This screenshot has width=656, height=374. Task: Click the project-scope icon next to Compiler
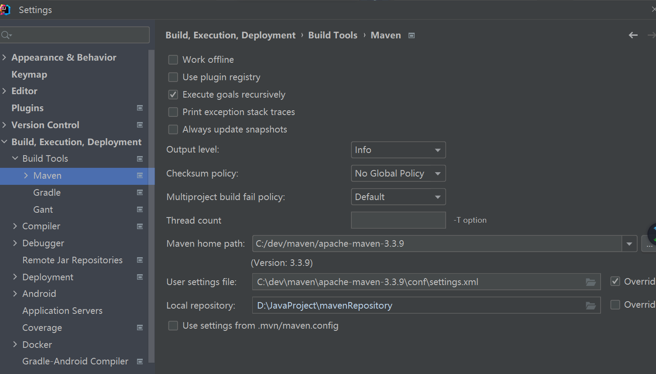140,226
